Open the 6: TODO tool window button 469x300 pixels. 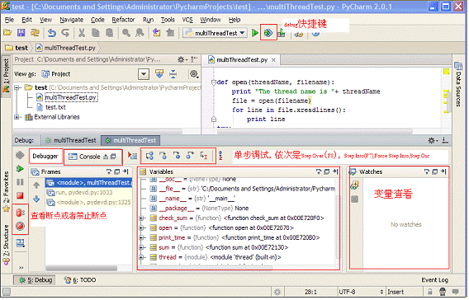coord(80,280)
